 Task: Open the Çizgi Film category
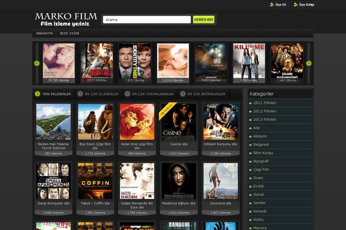click(x=261, y=170)
